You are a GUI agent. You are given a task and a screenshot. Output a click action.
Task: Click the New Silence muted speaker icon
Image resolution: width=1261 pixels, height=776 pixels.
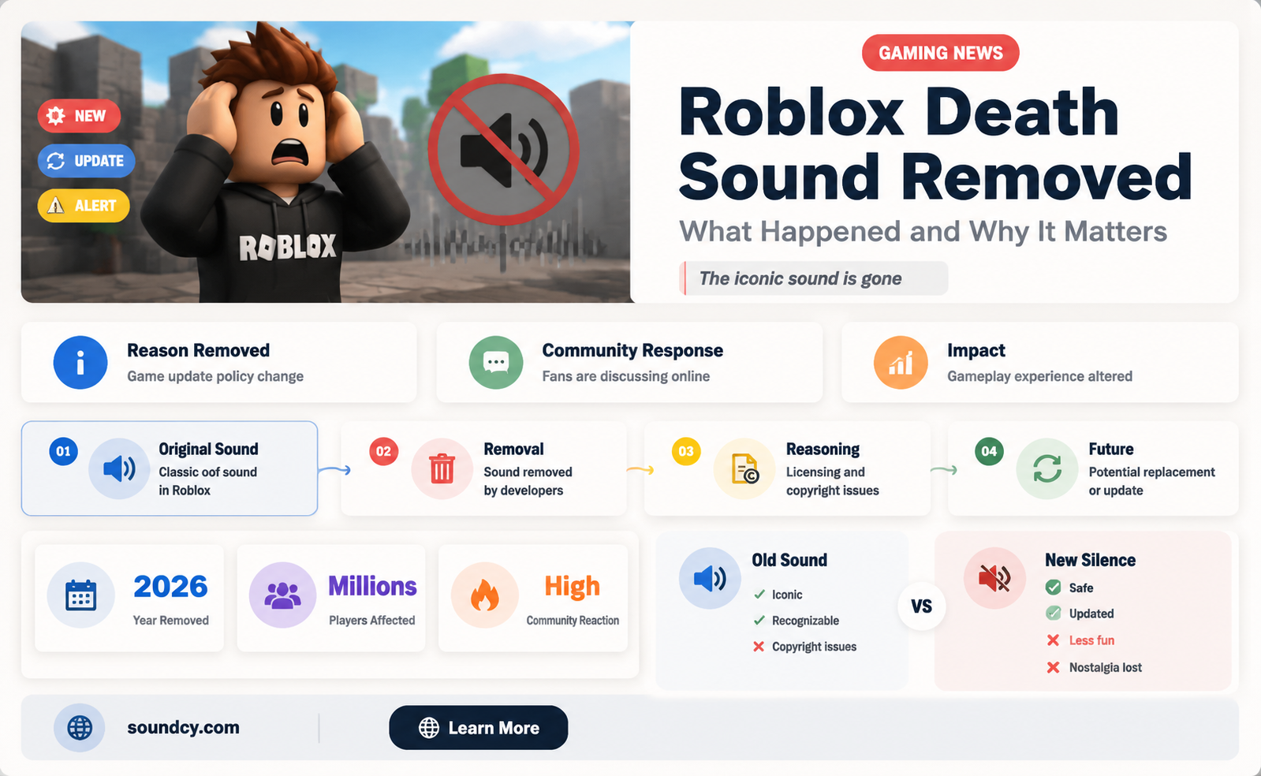click(x=994, y=578)
